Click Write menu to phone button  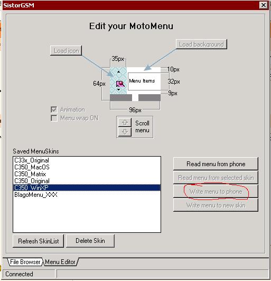pos(216,192)
